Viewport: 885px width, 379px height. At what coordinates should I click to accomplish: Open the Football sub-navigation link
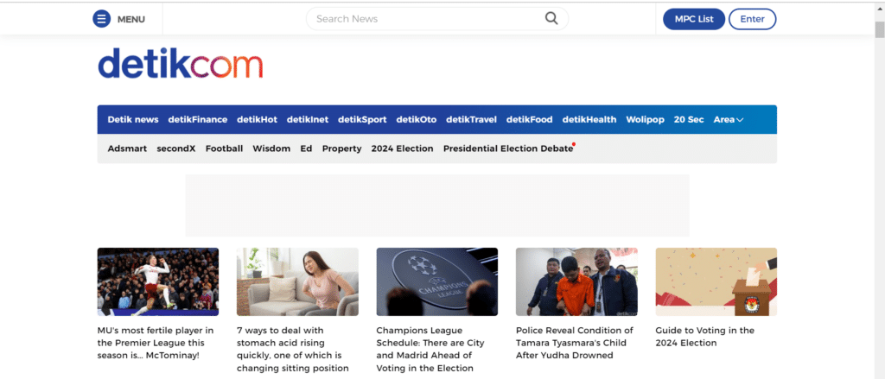coord(224,148)
